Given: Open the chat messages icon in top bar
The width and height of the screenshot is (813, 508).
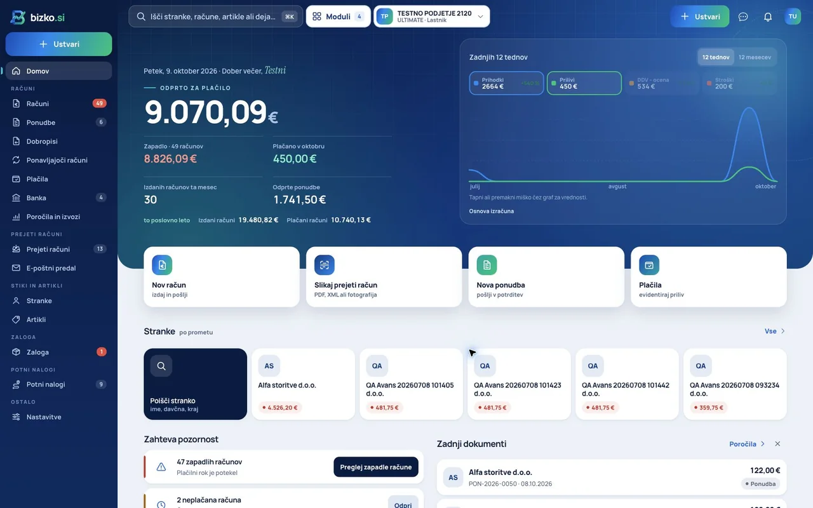Looking at the screenshot, I should [x=743, y=17].
